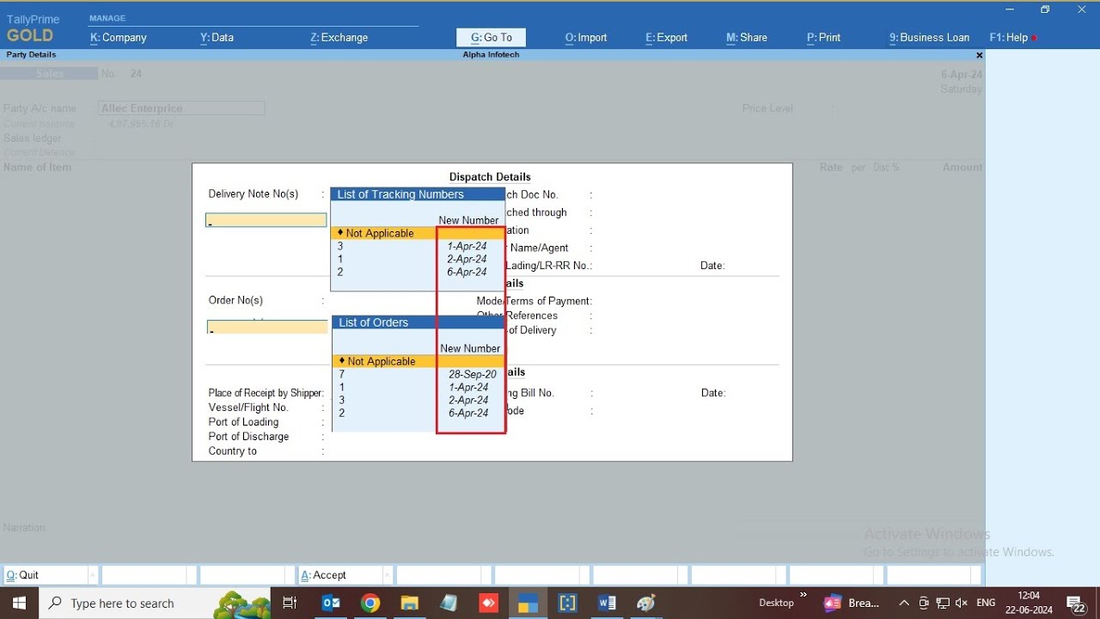1100x619 pixels.
Task: Click the Q: Quit button
Action: point(50,575)
